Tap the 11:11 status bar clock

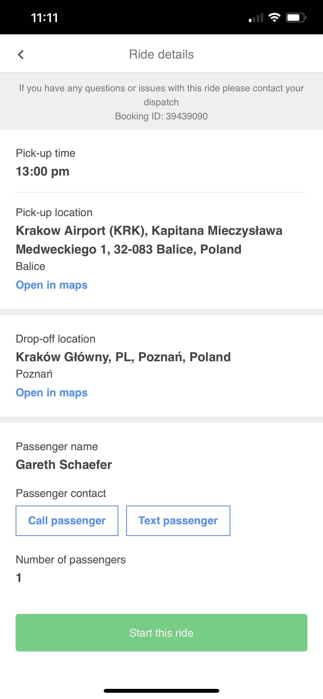pyautogui.click(x=44, y=18)
